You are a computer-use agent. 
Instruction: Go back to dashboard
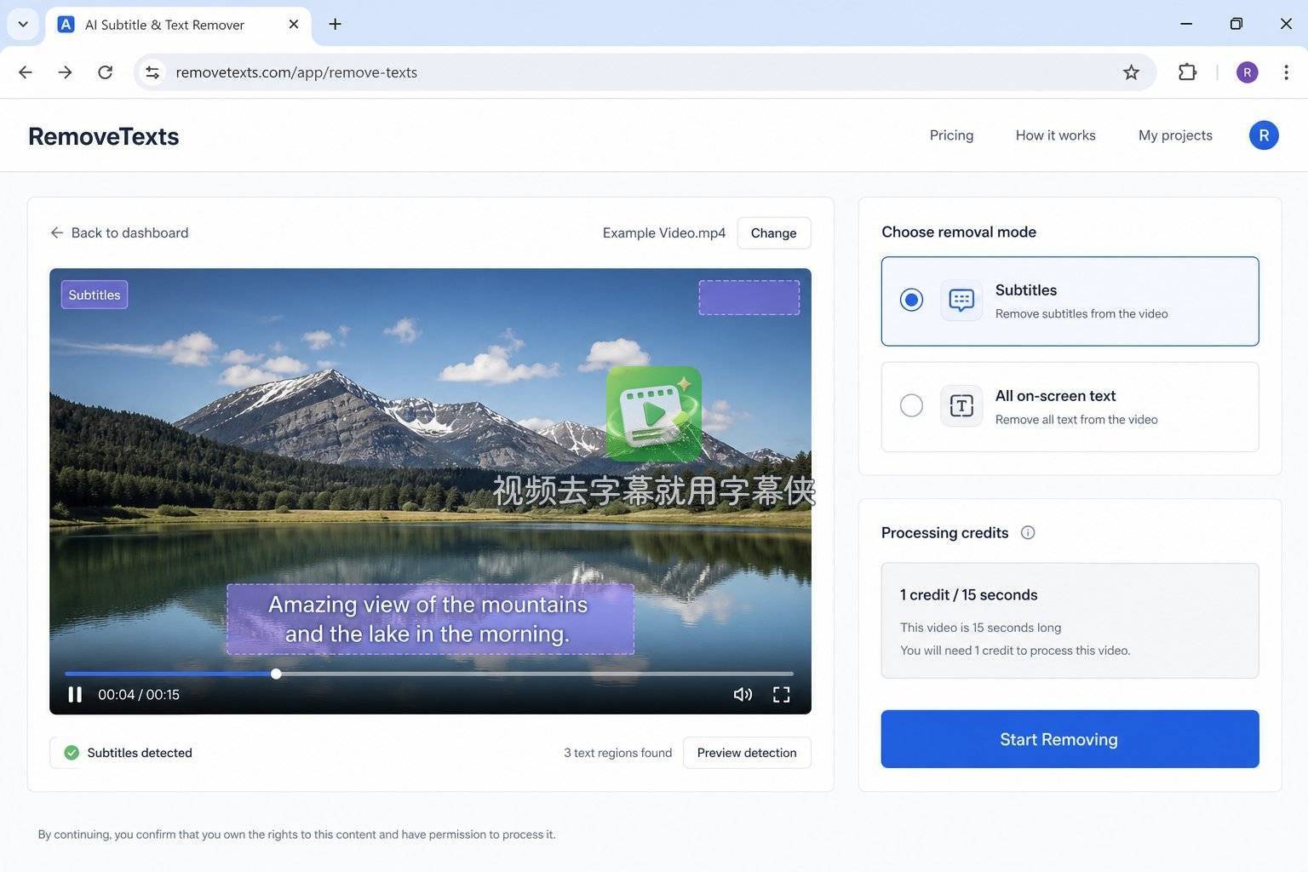[119, 232]
